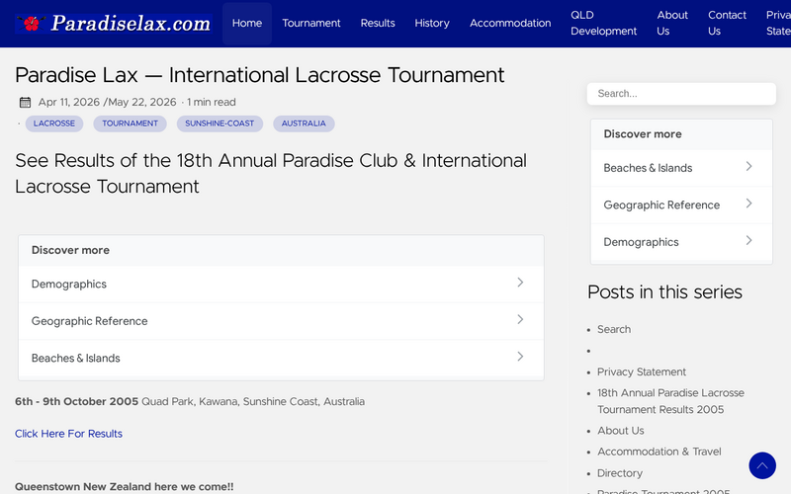The width and height of the screenshot is (791, 494).
Task: Click the scroll-to-top arrow button
Action: (761, 465)
